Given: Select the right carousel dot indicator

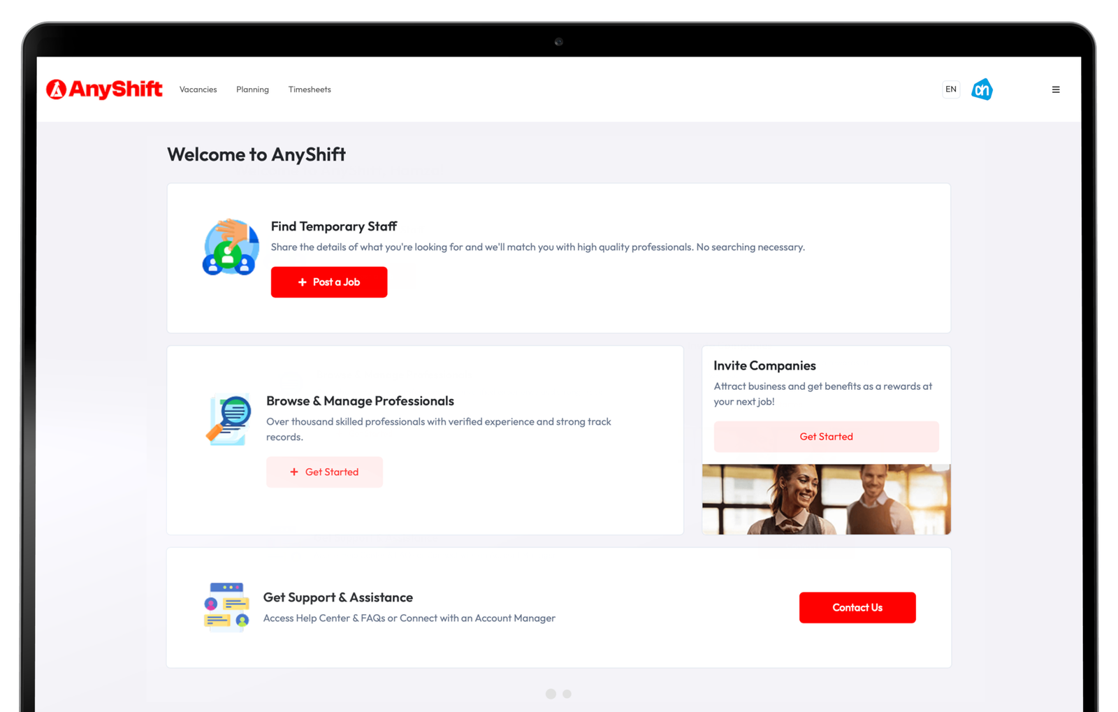Looking at the screenshot, I should click(567, 694).
